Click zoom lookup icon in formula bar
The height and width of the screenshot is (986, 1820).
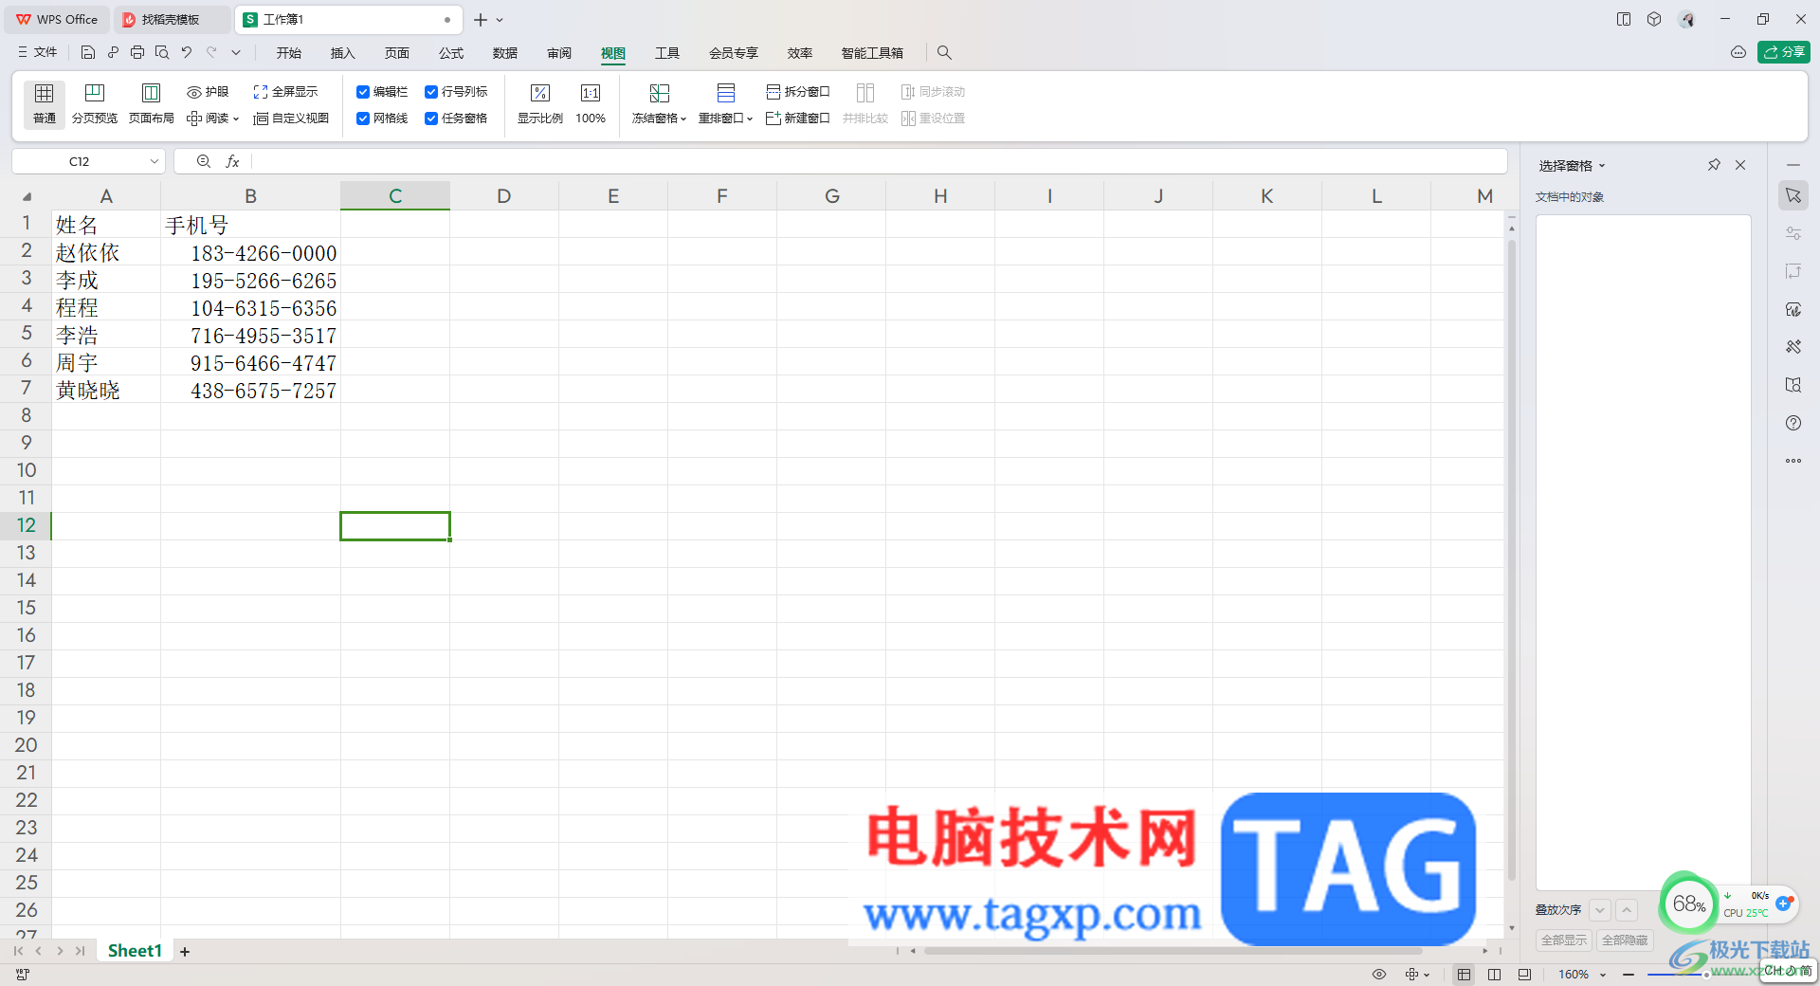(x=203, y=162)
